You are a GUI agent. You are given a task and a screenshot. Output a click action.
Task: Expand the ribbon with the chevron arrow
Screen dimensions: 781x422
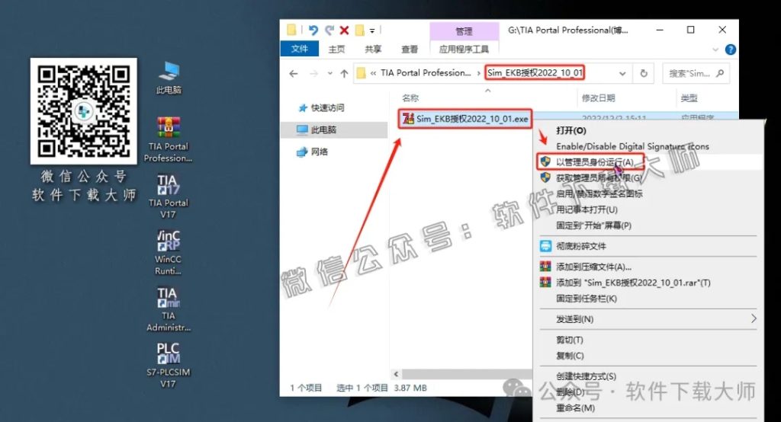click(x=715, y=50)
